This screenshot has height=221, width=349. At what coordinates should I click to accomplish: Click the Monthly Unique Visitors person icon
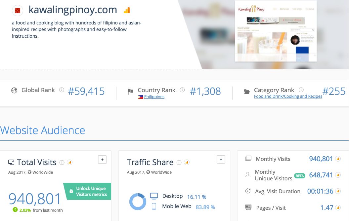(x=248, y=174)
